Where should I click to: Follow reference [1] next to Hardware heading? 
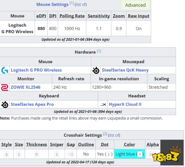point(99,51)
